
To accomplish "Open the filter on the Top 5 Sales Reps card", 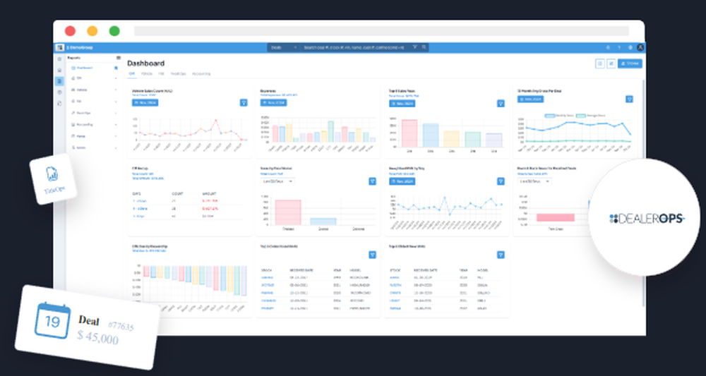I will [501, 104].
